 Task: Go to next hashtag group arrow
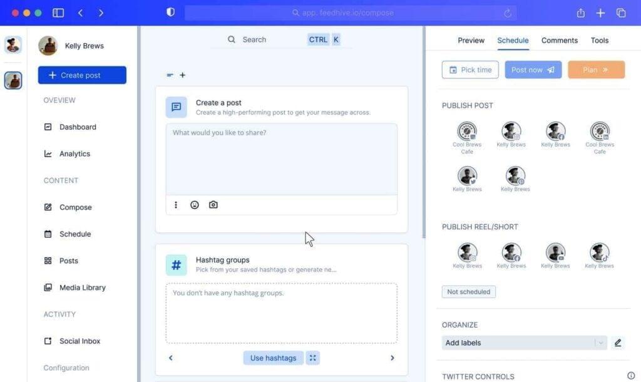(392, 358)
